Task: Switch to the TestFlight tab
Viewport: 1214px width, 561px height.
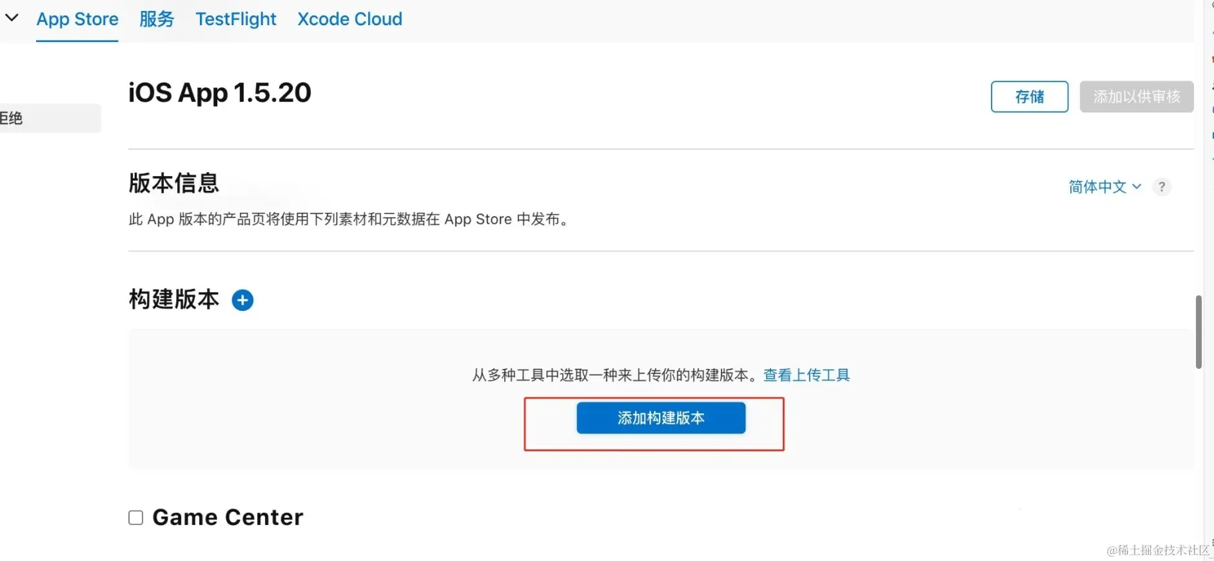Action: pos(236,19)
